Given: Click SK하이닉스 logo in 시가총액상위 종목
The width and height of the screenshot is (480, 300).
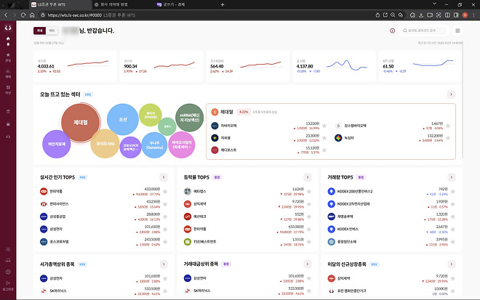Looking at the screenshot, I should click(44, 291).
